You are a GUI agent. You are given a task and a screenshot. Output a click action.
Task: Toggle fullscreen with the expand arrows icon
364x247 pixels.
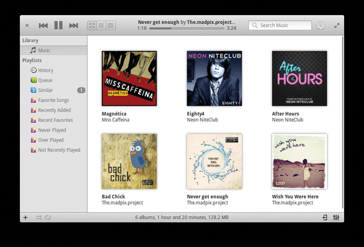coord(337,25)
